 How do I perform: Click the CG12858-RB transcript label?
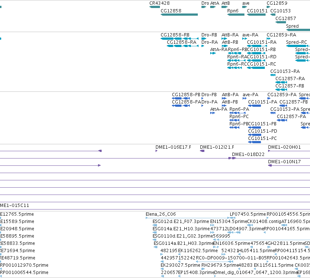175,35
